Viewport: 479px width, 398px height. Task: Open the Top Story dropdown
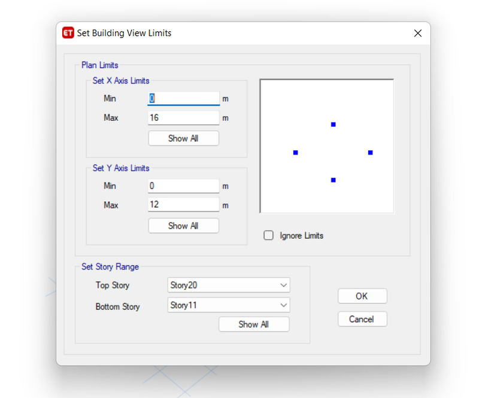point(229,285)
